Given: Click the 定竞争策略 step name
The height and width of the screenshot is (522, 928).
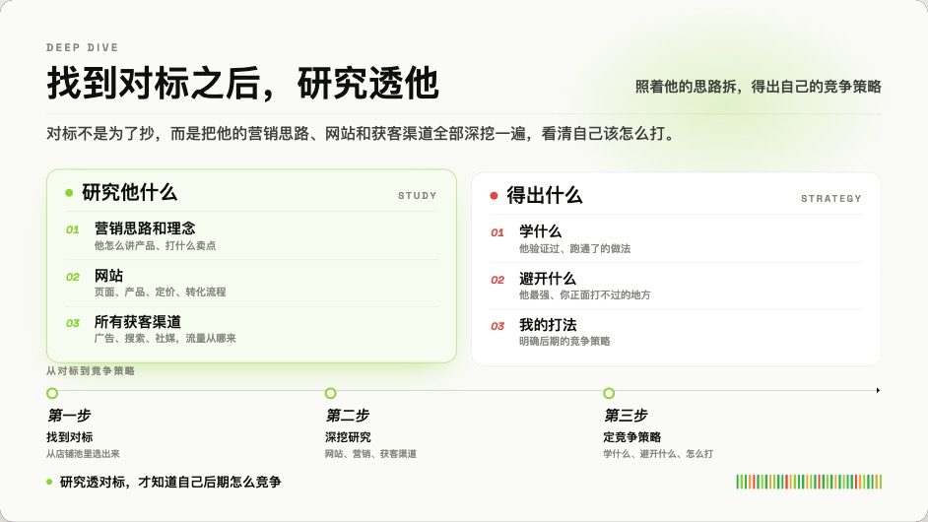Looking at the screenshot, I should tap(632, 437).
